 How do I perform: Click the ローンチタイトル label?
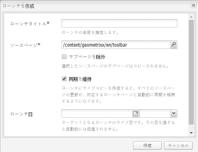pyautogui.click(x=30, y=24)
